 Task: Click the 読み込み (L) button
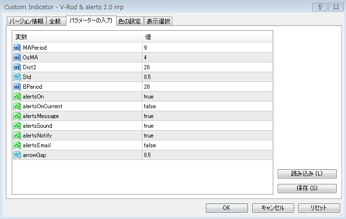point(307,174)
